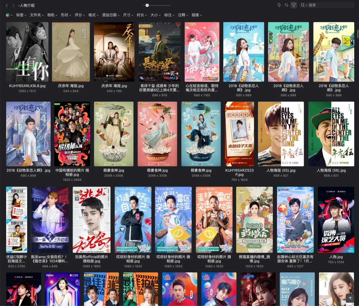Expand the 文件夹 filter dropdown

pos(37,15)
